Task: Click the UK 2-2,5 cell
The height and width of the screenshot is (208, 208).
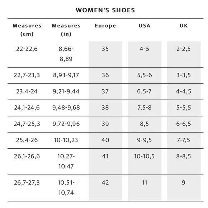Action: [x=184, y=54]
